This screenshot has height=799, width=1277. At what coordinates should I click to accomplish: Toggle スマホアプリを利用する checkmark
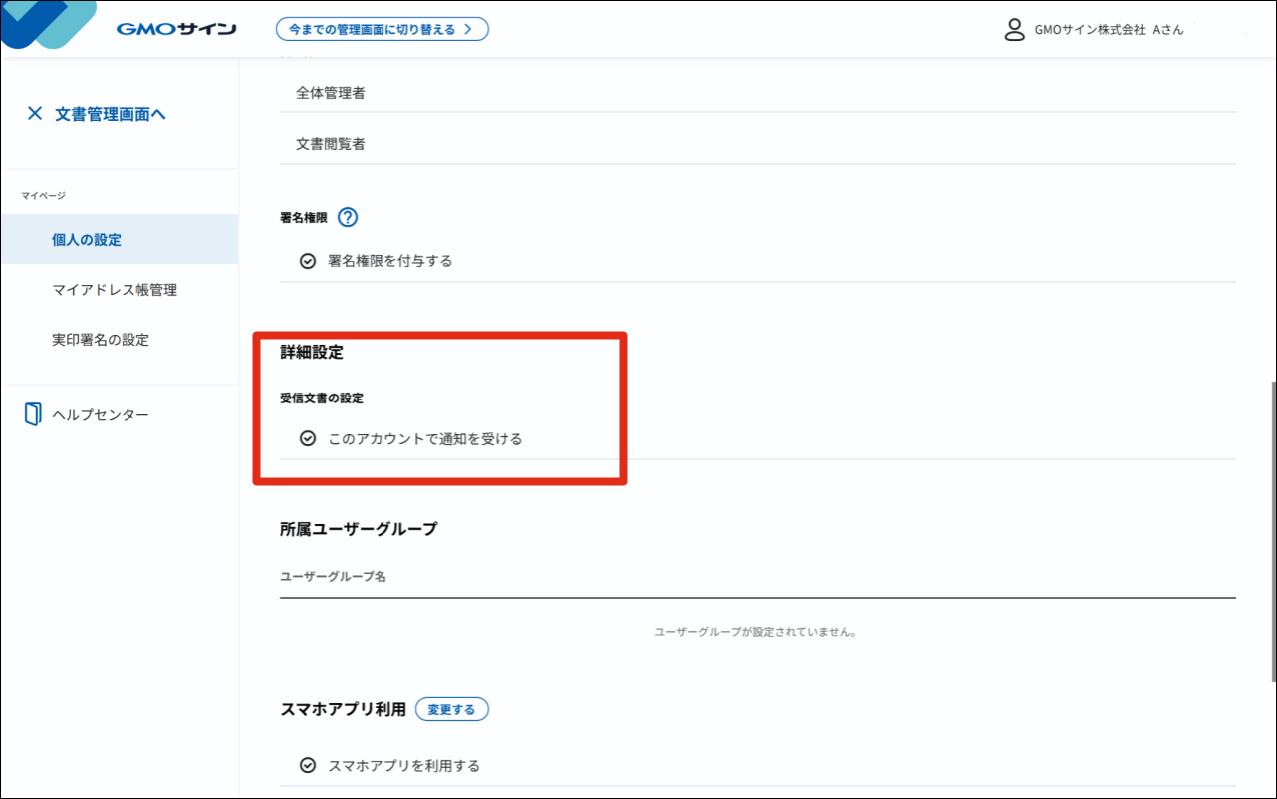pyautogui.click(x=308, y=766)
